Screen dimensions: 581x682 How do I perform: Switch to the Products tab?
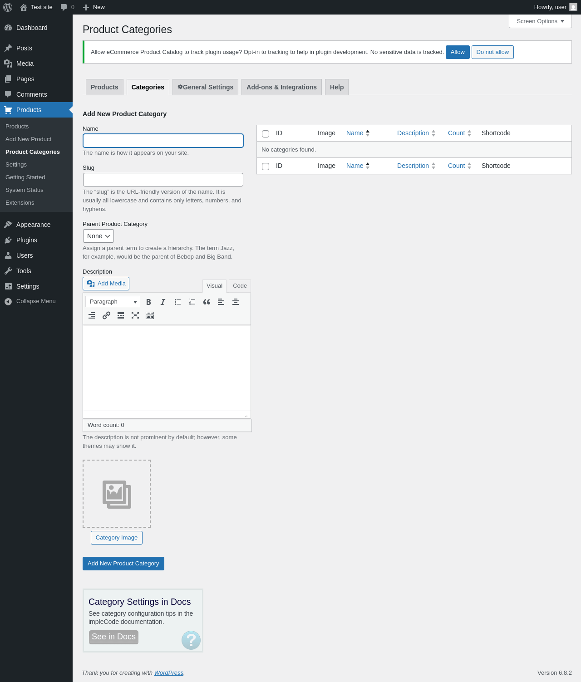104,87
